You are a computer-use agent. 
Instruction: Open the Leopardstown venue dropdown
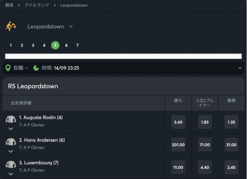(x=50, y=26)
